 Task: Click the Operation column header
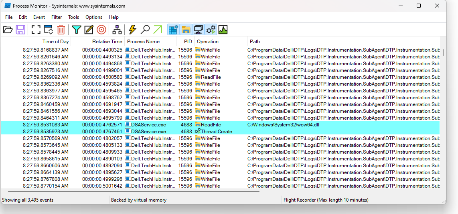(x=221, y=41)
